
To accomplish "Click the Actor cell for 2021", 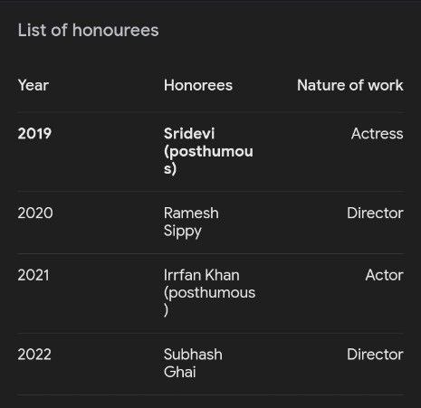I will point(384,275).
